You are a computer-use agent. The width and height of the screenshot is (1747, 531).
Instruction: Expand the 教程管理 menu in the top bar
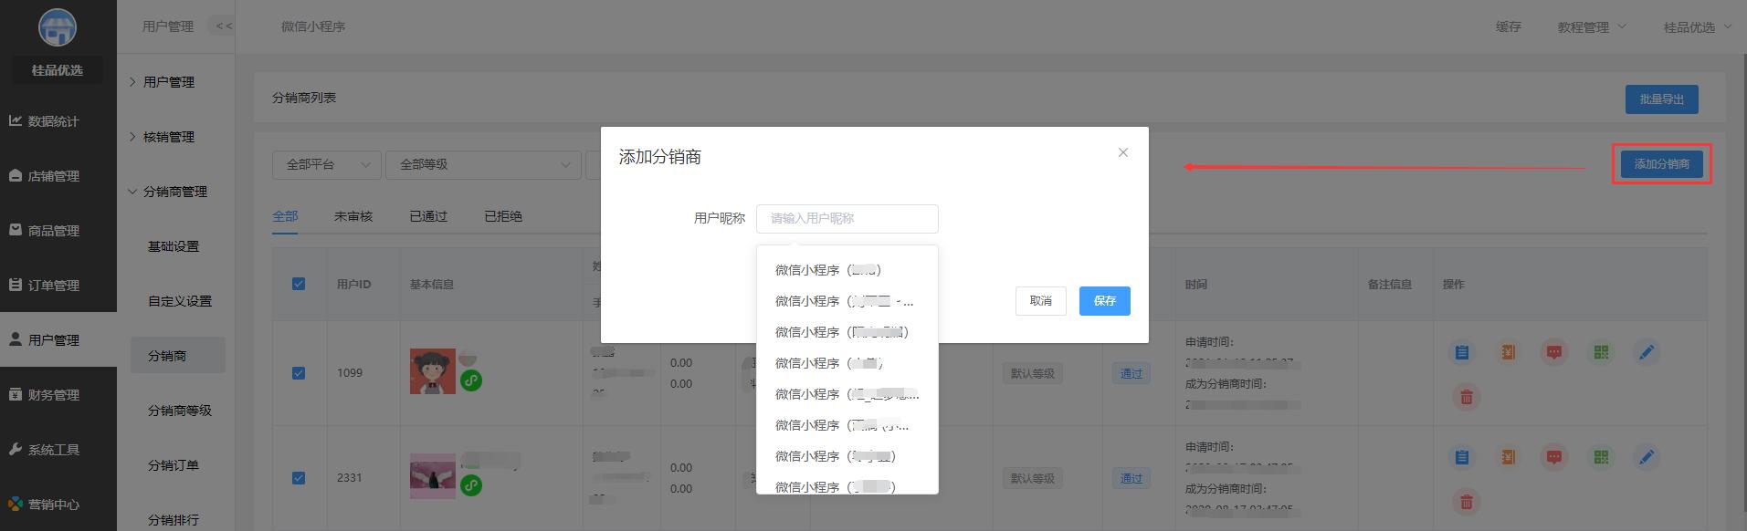click(x=1591, y=26)
